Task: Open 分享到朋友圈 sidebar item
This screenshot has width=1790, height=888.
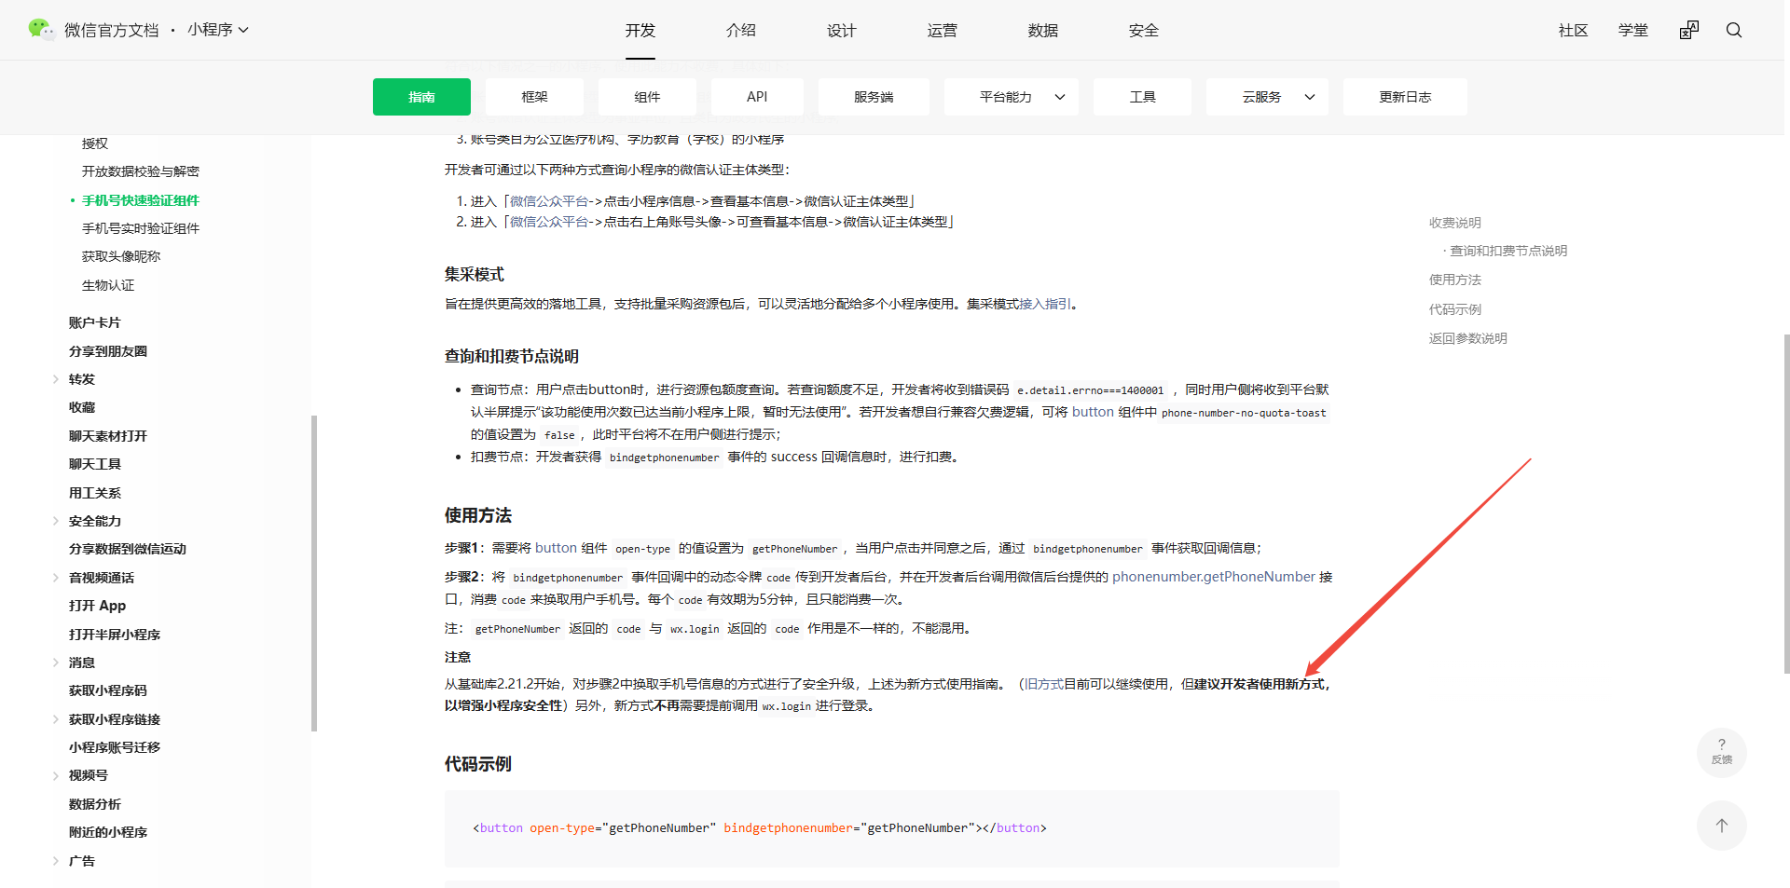Action: pos(108,351)
